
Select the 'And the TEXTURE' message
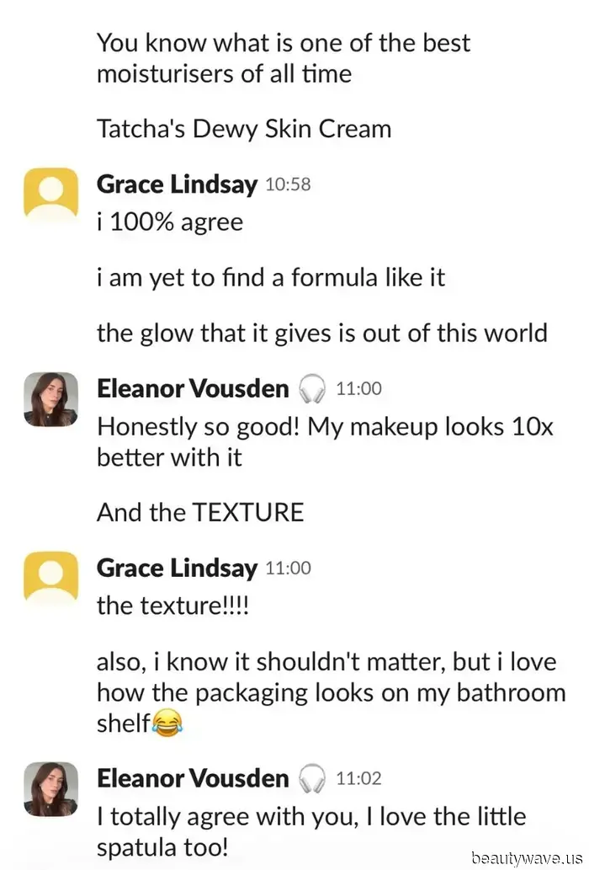point(200,512)
